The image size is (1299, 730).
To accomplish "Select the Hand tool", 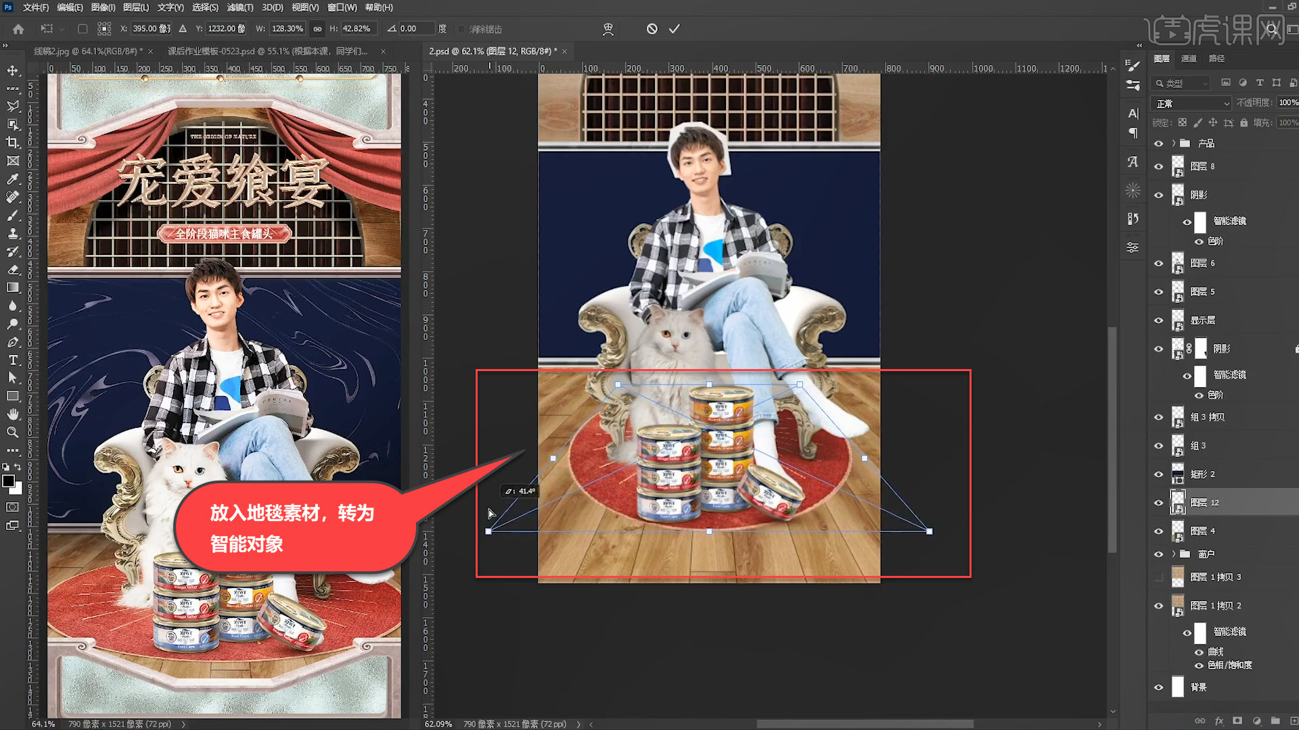I will tap(12, 414).
